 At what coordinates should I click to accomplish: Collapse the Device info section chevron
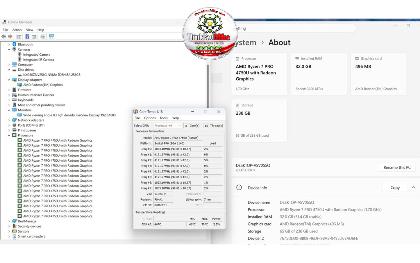[413, 187]
